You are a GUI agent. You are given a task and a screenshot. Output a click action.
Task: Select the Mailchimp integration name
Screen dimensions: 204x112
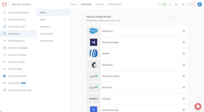tap(107, 65)
